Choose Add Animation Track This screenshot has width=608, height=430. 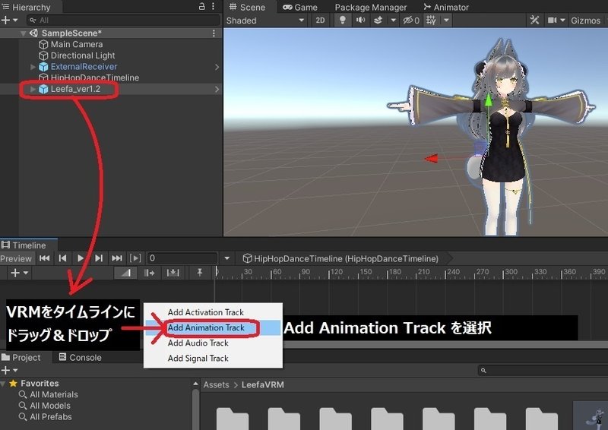click(213, 327)
